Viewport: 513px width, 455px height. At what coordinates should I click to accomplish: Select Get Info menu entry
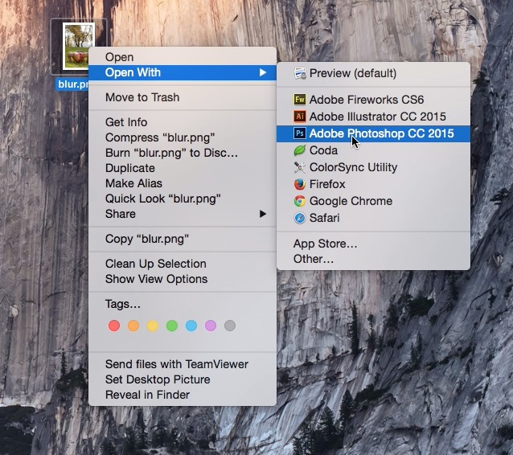coord(183,122)
